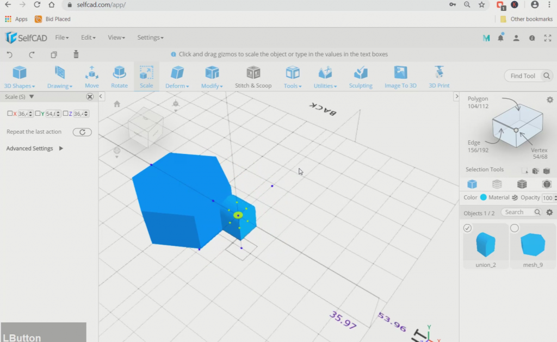557x342 pixels.
Task: Open the File menu
Action: (61, 37)
